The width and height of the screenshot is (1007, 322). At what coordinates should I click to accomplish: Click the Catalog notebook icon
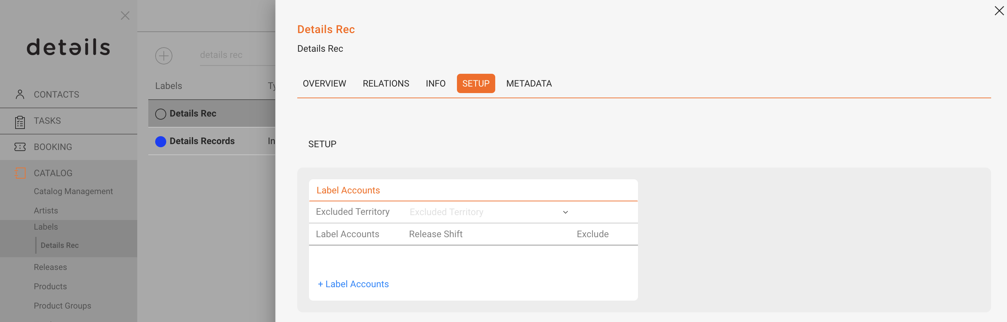[x=20, y=173]
